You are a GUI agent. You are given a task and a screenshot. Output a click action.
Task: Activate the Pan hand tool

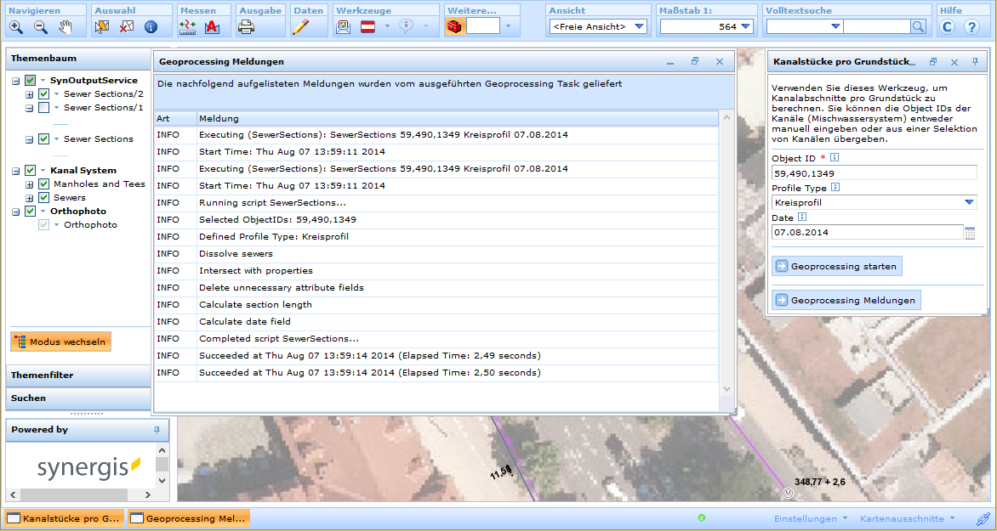pyautogui.click(x=66, y=26)
